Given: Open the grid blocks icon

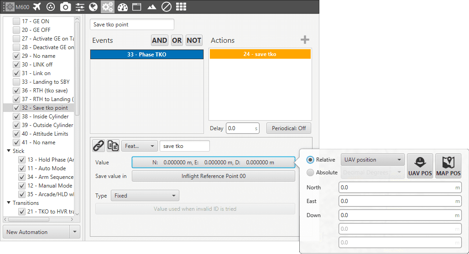Looking at the screenshot, I should tap(181, 6).
